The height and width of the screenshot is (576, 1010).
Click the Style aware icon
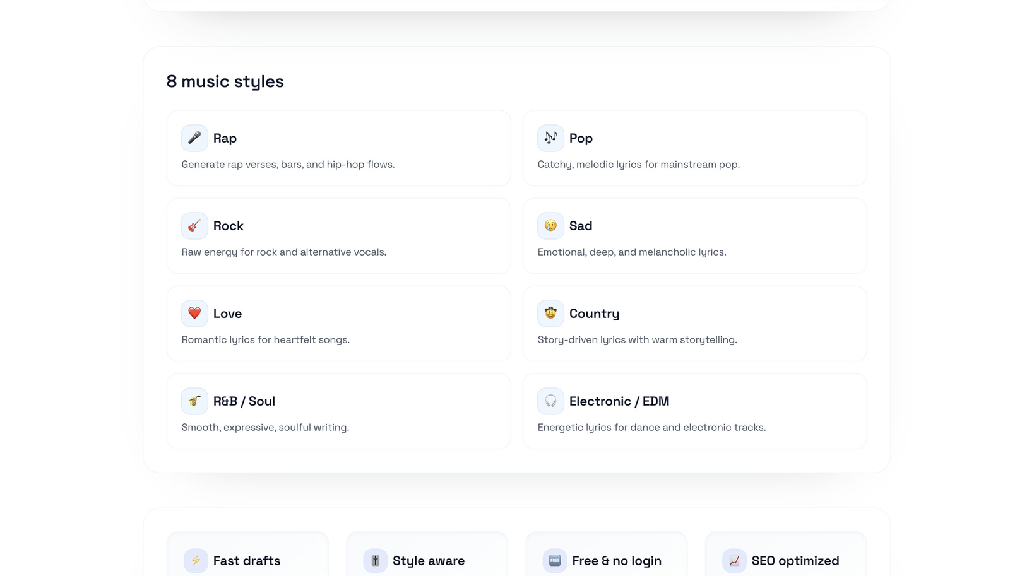pyautogui.click(x=375, y=560)
